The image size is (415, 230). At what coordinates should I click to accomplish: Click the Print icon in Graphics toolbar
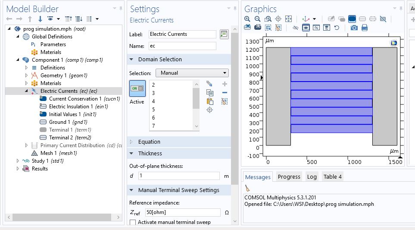tap(365, 28)
